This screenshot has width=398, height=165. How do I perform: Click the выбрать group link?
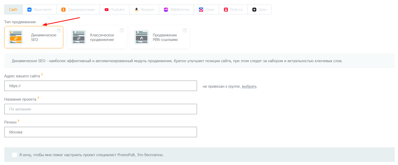click(x=249, y=86)
